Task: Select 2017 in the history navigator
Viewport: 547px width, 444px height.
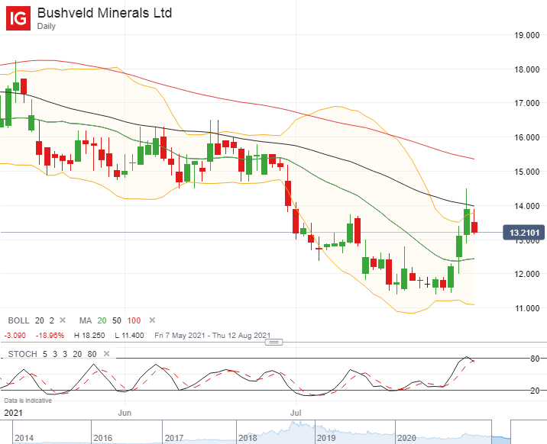Action: click(174, 438)
